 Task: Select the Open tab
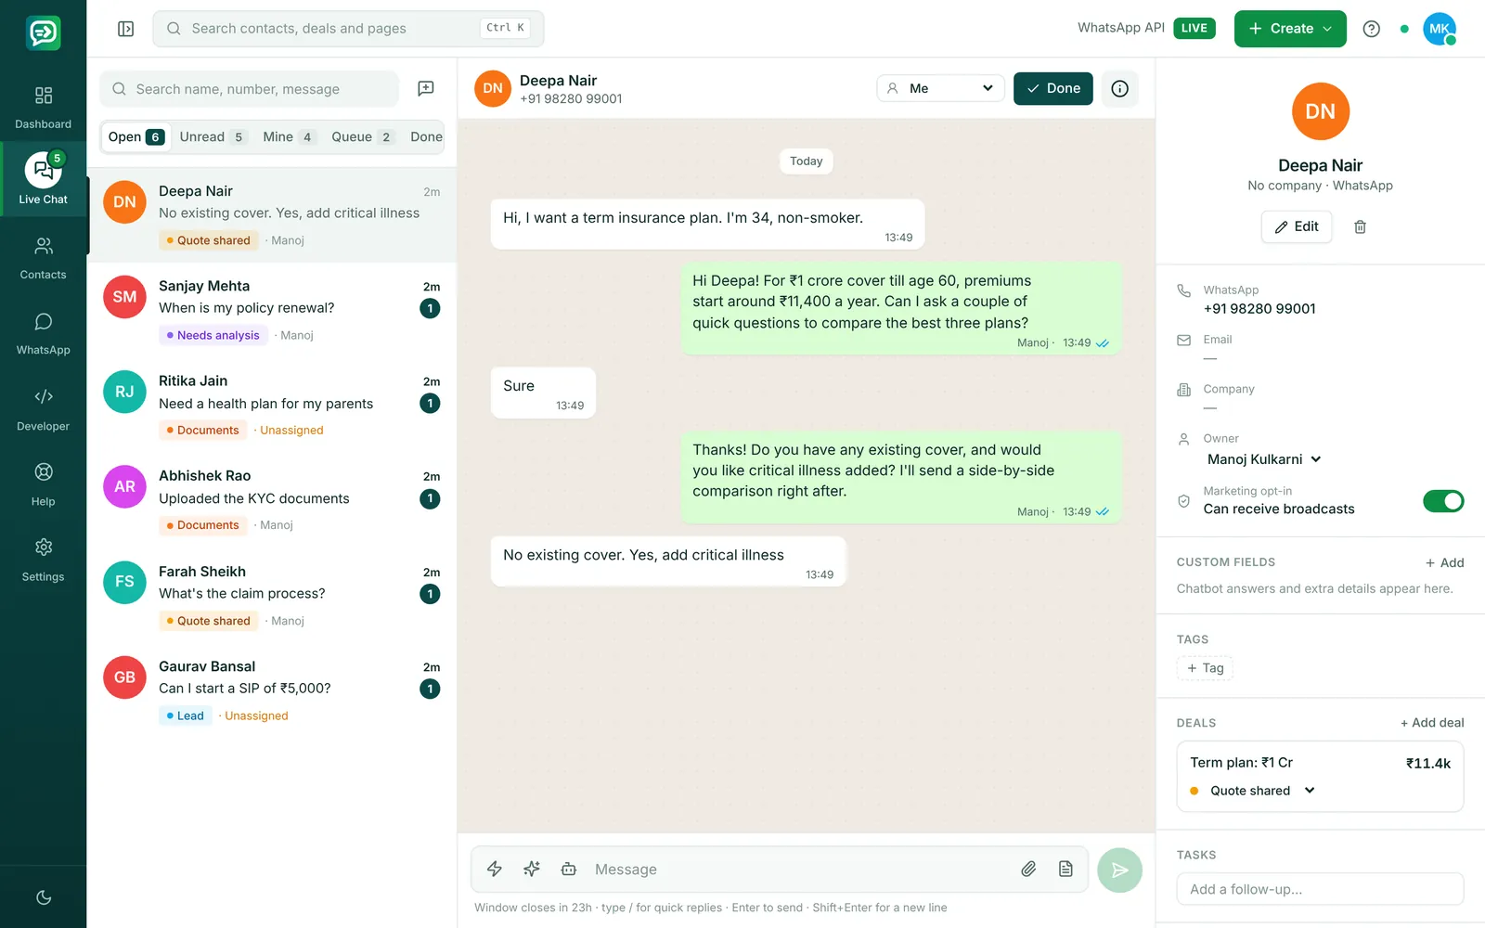click(136, 136)
